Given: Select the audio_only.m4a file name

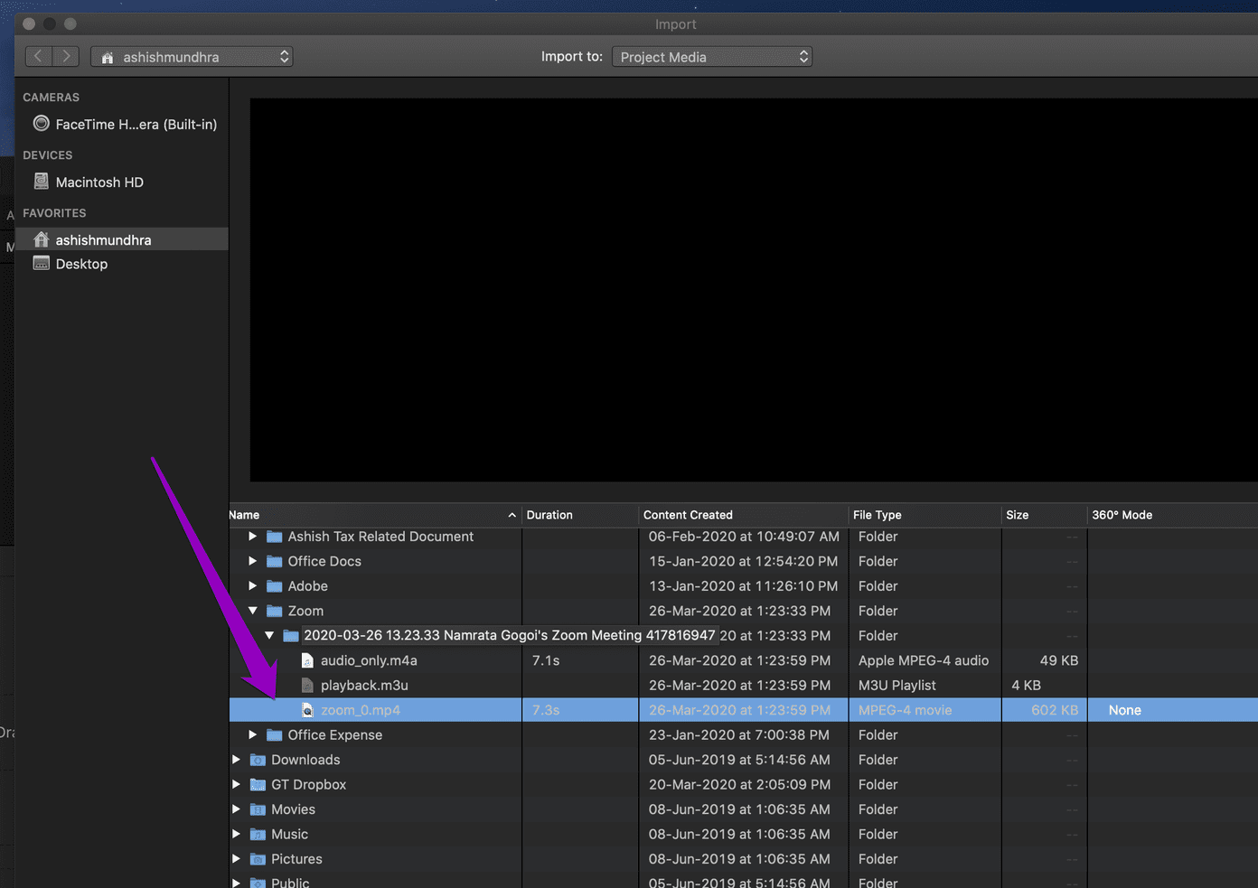Looking at the screenshot, I should point(369,660).
